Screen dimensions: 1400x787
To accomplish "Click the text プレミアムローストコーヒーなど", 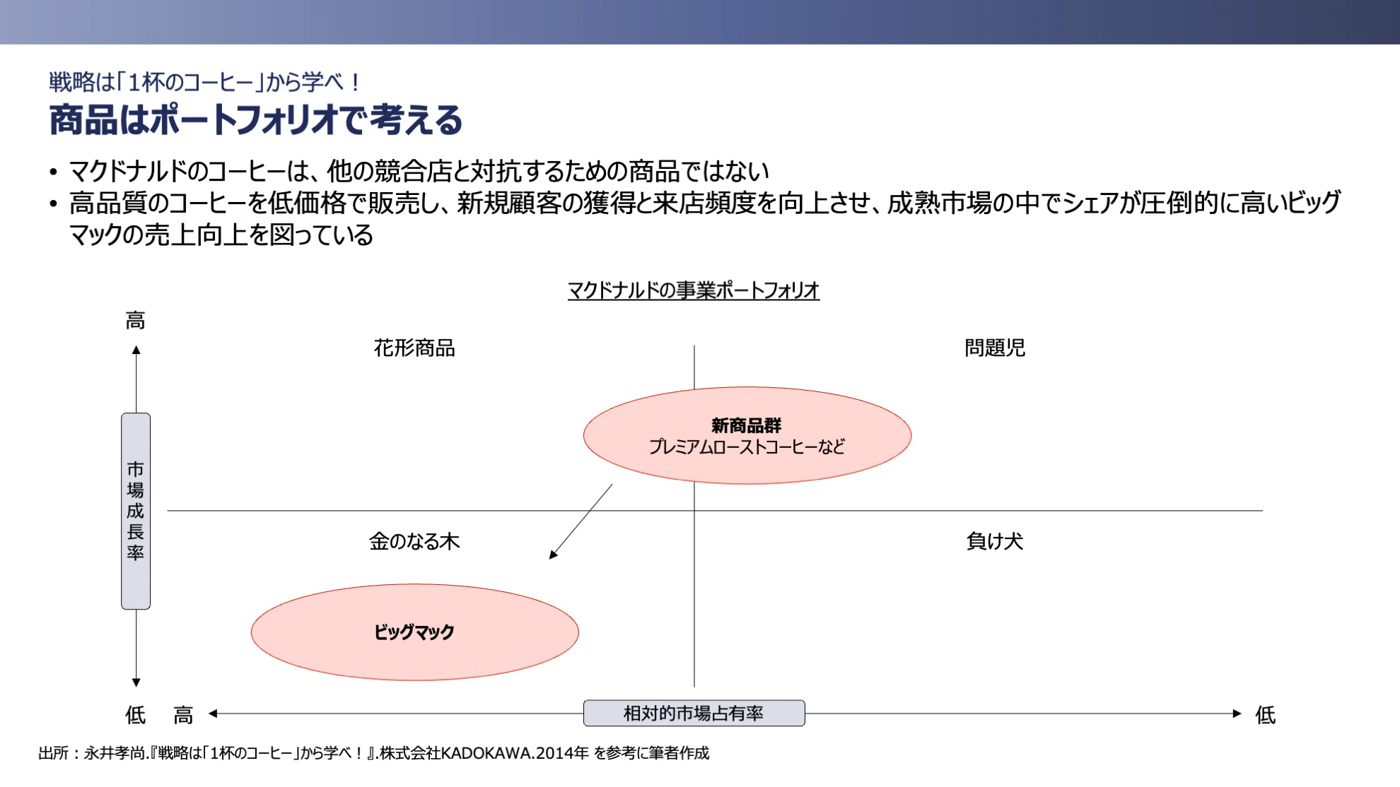I will tap(747, 446).
